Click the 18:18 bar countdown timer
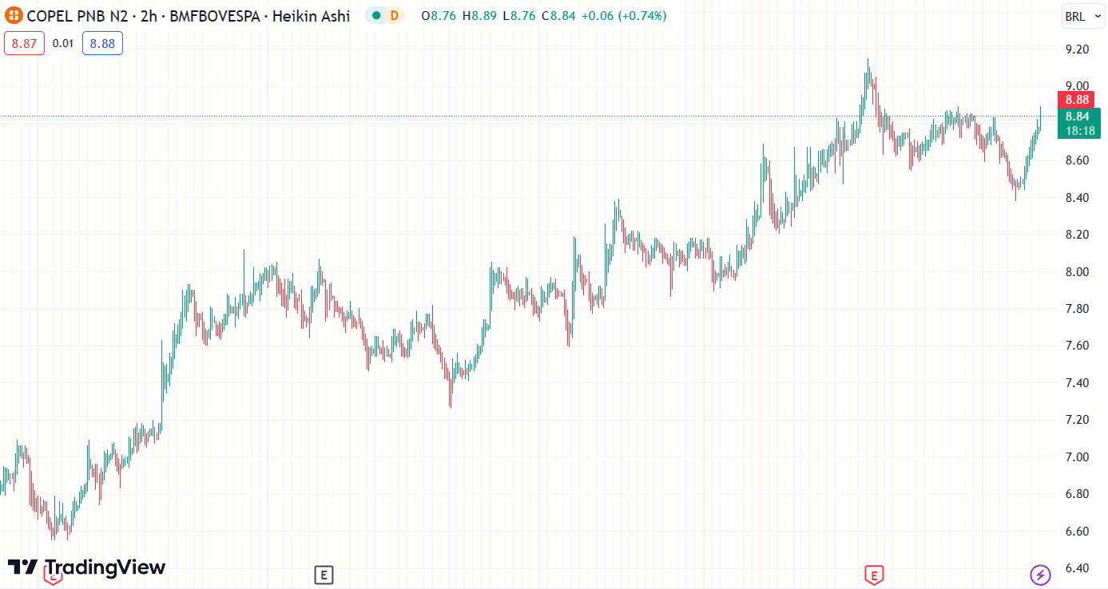The height and width of the screenshot is (589, 1108). click(x=1079, y=131)
